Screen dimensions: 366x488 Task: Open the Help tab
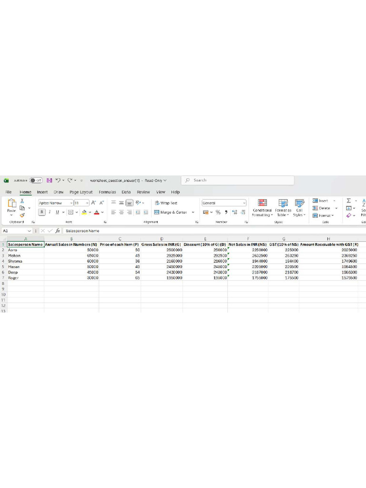coord(175,192)
